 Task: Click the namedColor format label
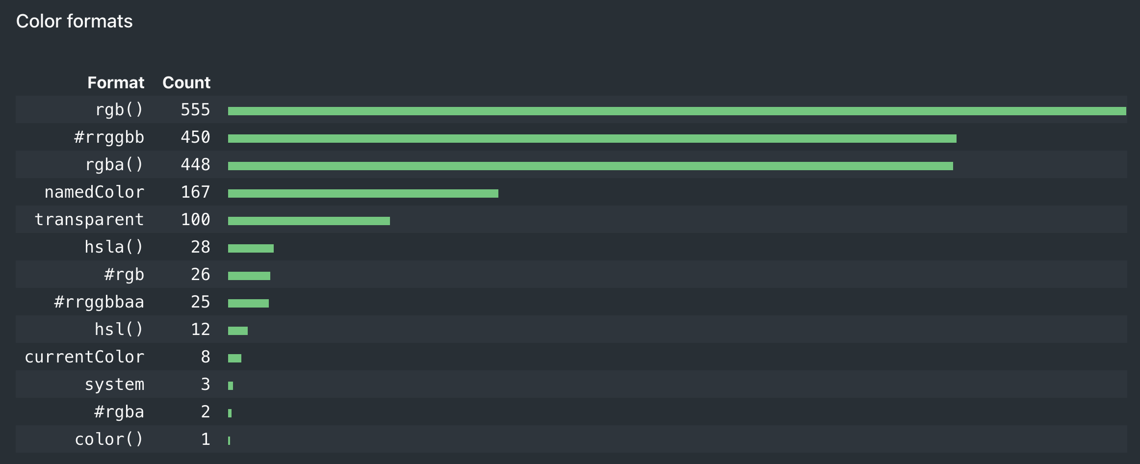94,192
